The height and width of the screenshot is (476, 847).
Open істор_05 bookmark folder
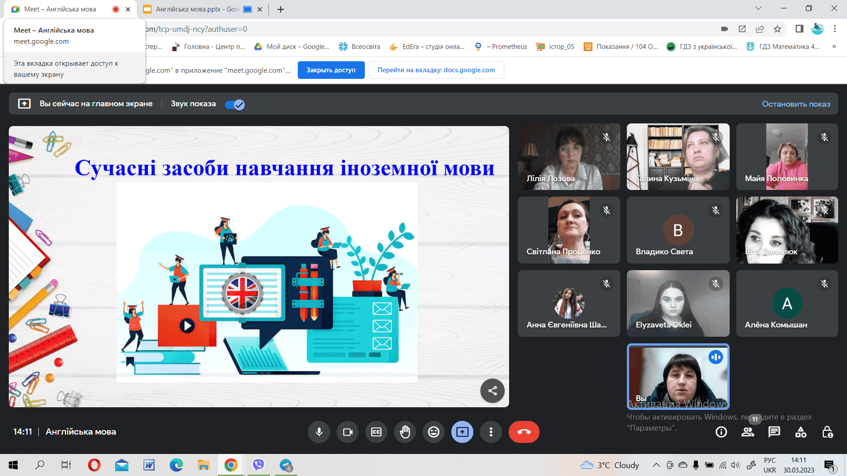(555, 47)
